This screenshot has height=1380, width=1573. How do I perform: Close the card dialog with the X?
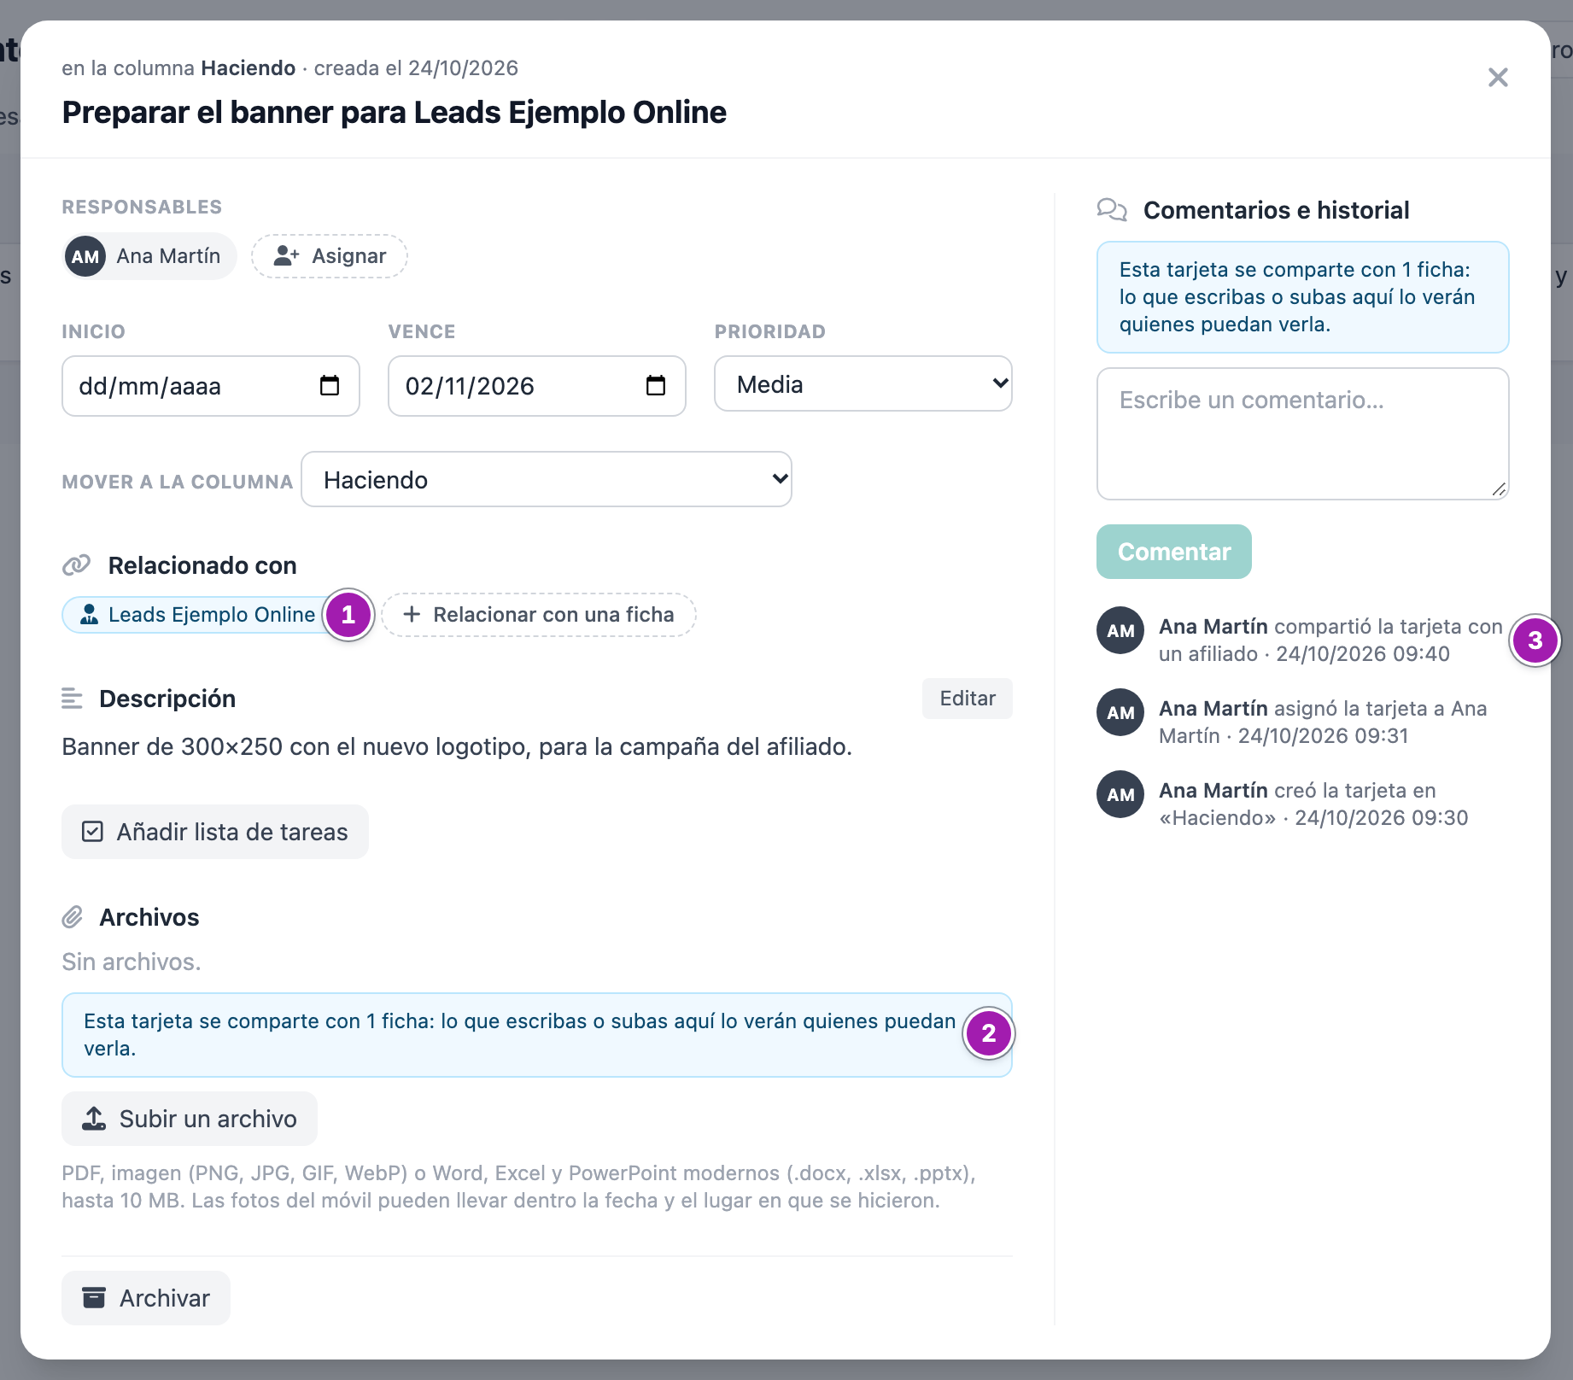(x=1498, y=78)
